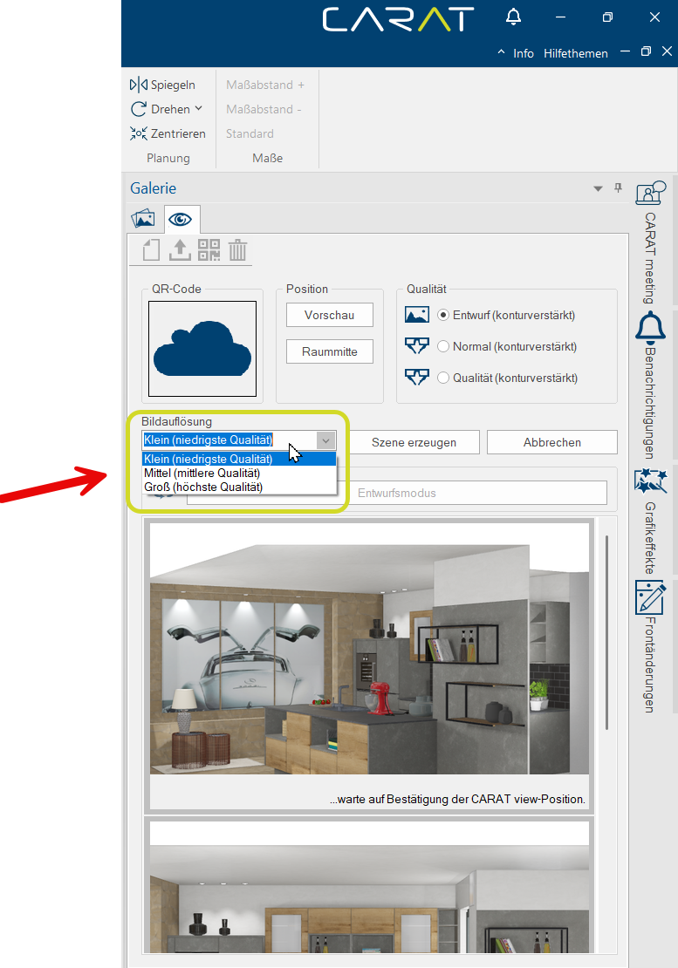Choose Groß (höchste Qualität) from list
Image resolution: width=678 pixels, height=968 pixels.
coord(202,487)
